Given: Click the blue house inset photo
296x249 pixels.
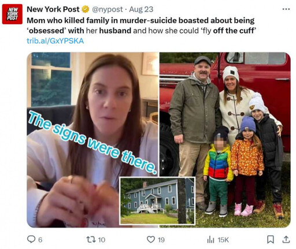Looking at the screenshot, I should pos(157,201).
